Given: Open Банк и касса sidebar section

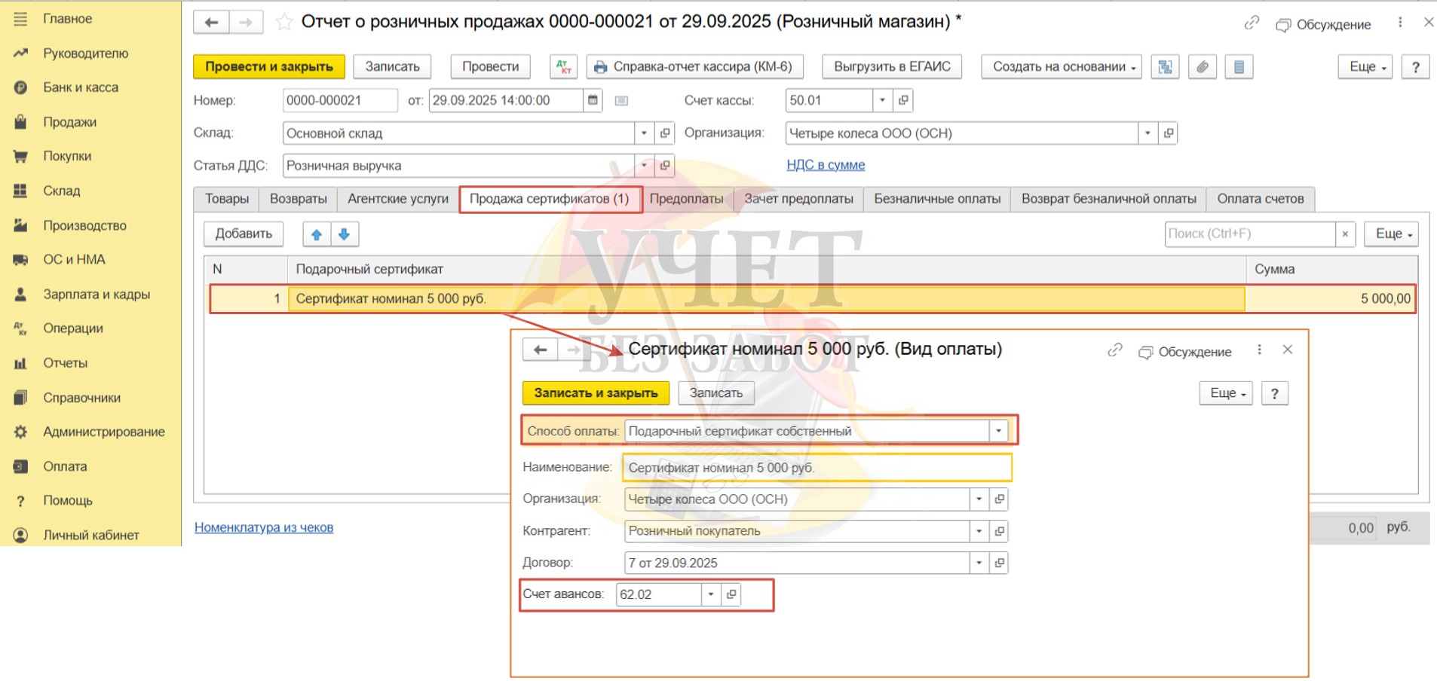Looking at the screenshot, I should (x=81, y=87).
